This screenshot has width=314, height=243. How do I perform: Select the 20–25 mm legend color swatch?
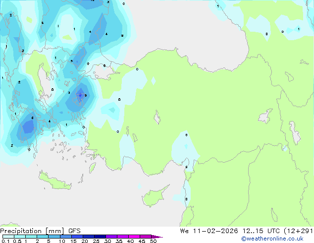[88, 237]
